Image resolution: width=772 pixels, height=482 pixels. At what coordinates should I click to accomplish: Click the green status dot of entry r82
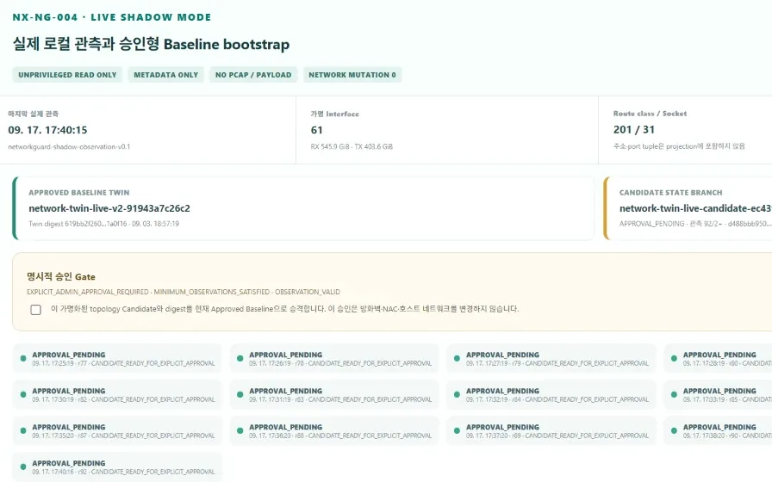(23, 394)
